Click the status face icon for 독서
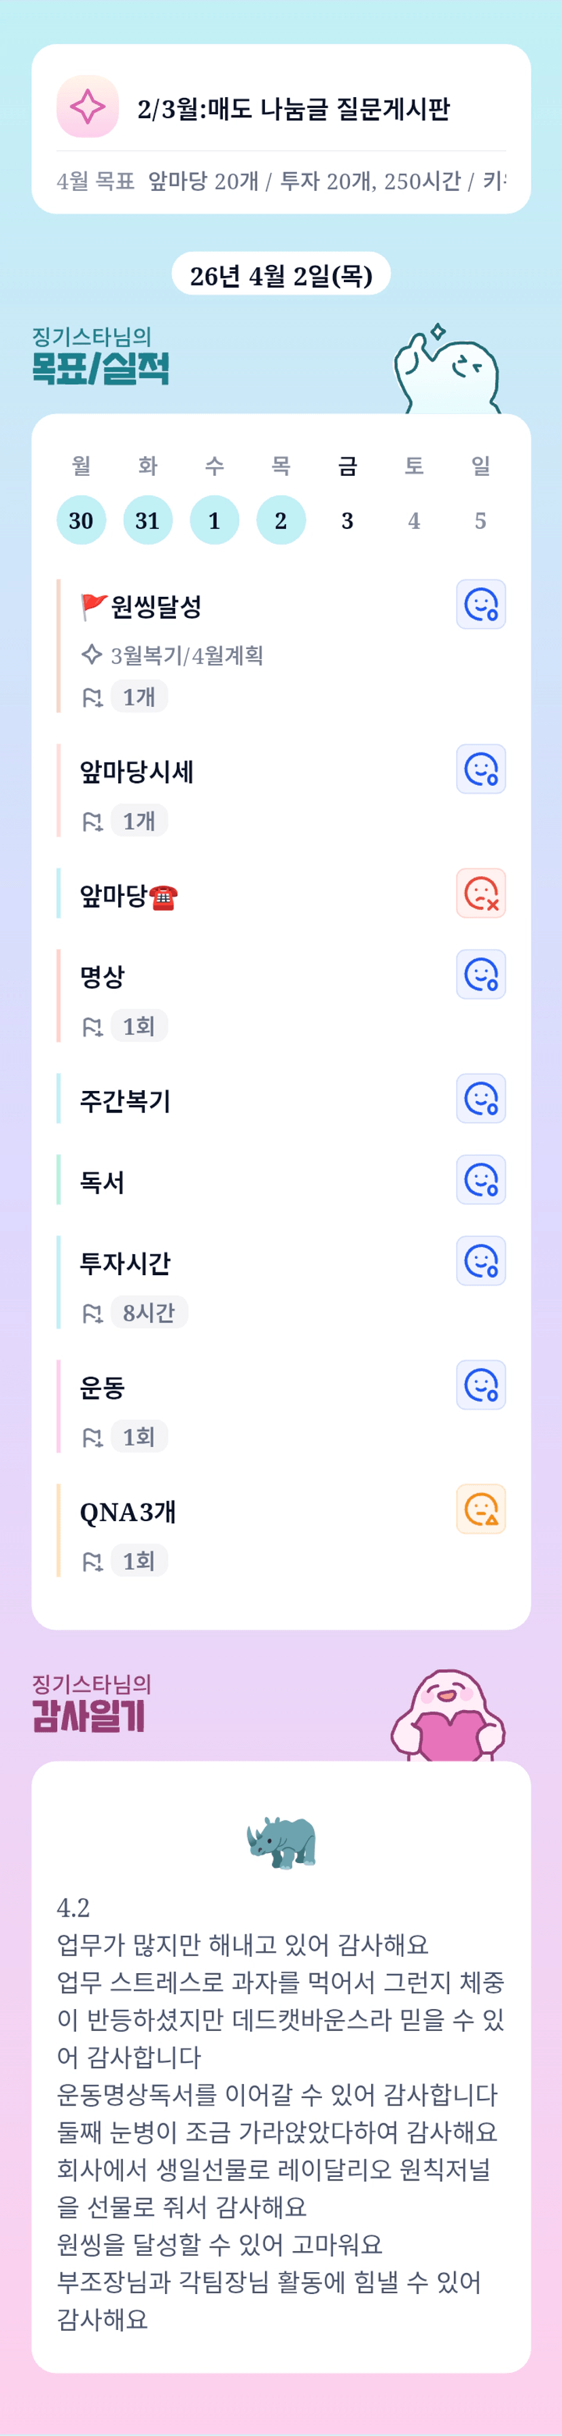 click(x=480, y=1179)
